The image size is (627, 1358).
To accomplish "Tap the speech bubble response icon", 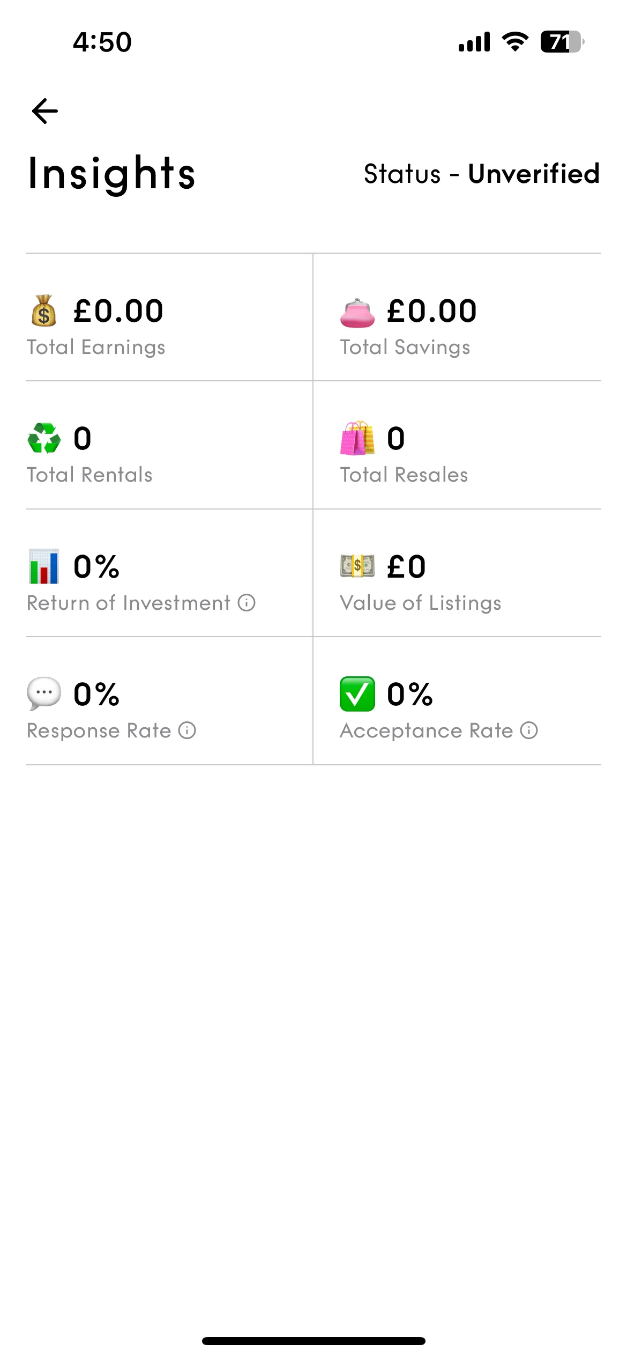I will point(44,693).
